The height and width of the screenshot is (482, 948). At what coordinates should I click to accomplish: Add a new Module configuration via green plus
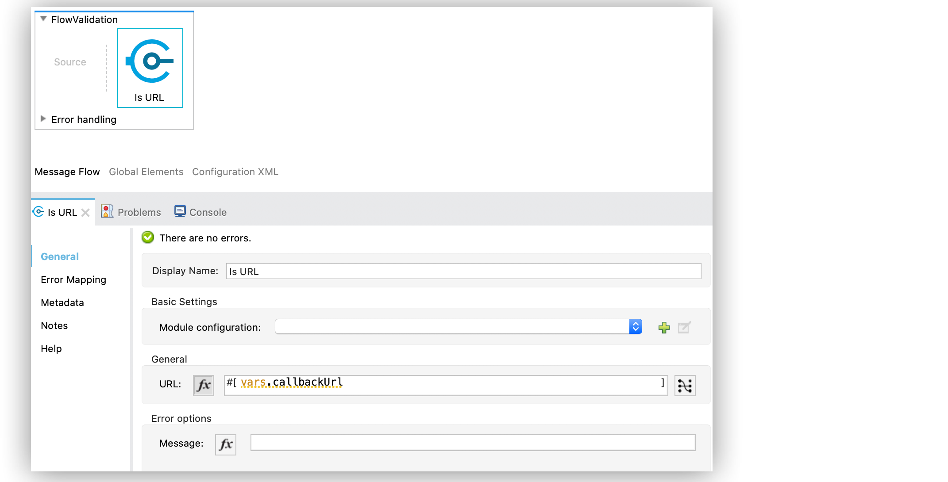pos(664,327)
